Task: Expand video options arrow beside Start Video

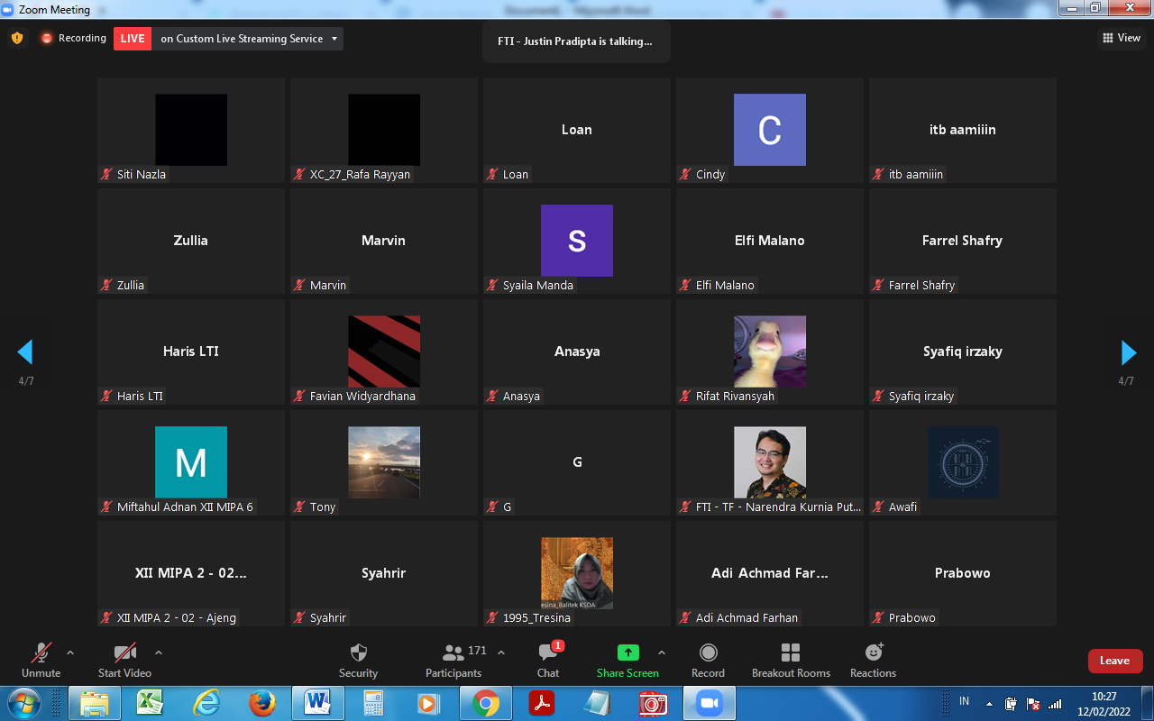Action: point(159,653)
